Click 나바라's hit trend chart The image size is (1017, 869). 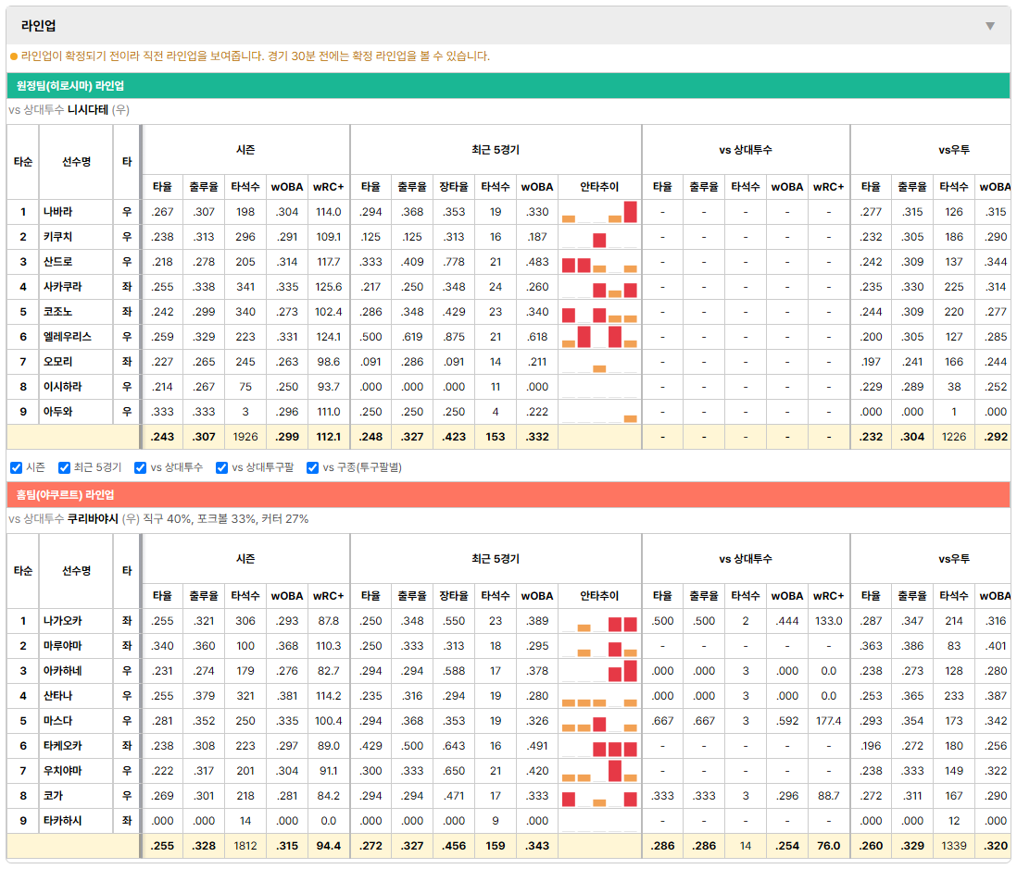pyautogui.click(x=599, y=212)
